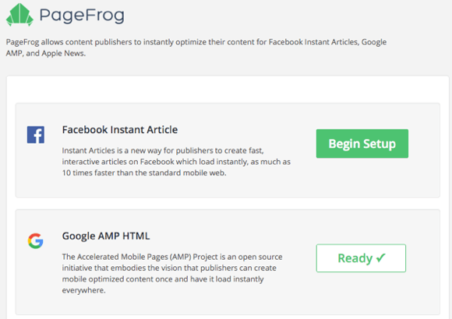This screenshot has height=319, width=452.
Task: Click the Google G logo icon
Action: pos(35,241)
